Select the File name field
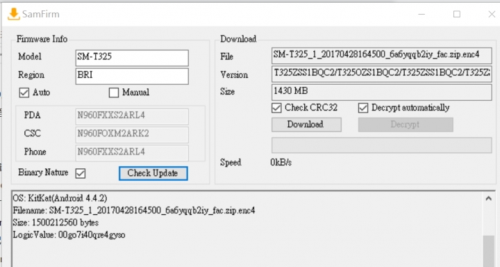Viewport: 500px width, 267px height. (382, 56)
